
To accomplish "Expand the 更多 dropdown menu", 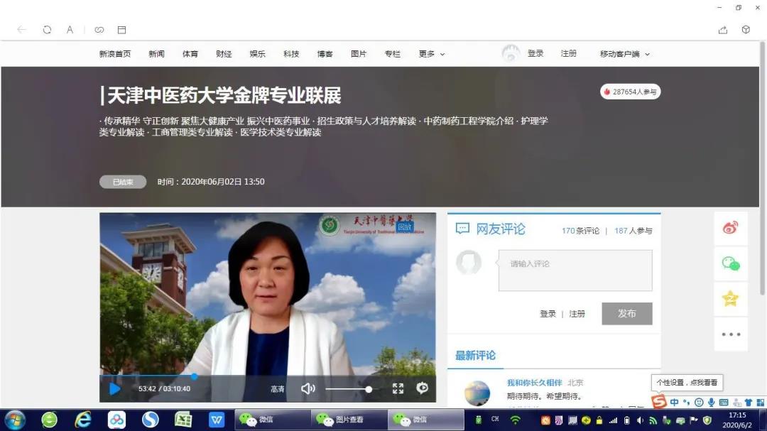I will click(432, 54).
